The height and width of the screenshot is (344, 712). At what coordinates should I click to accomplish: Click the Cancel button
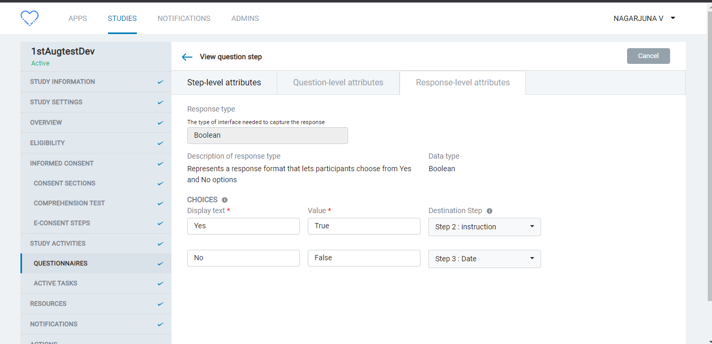coord(649,56)
